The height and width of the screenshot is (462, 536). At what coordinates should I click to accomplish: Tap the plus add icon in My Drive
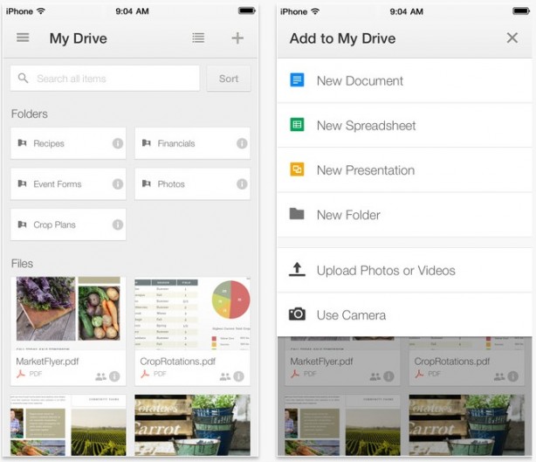(237, 38)
